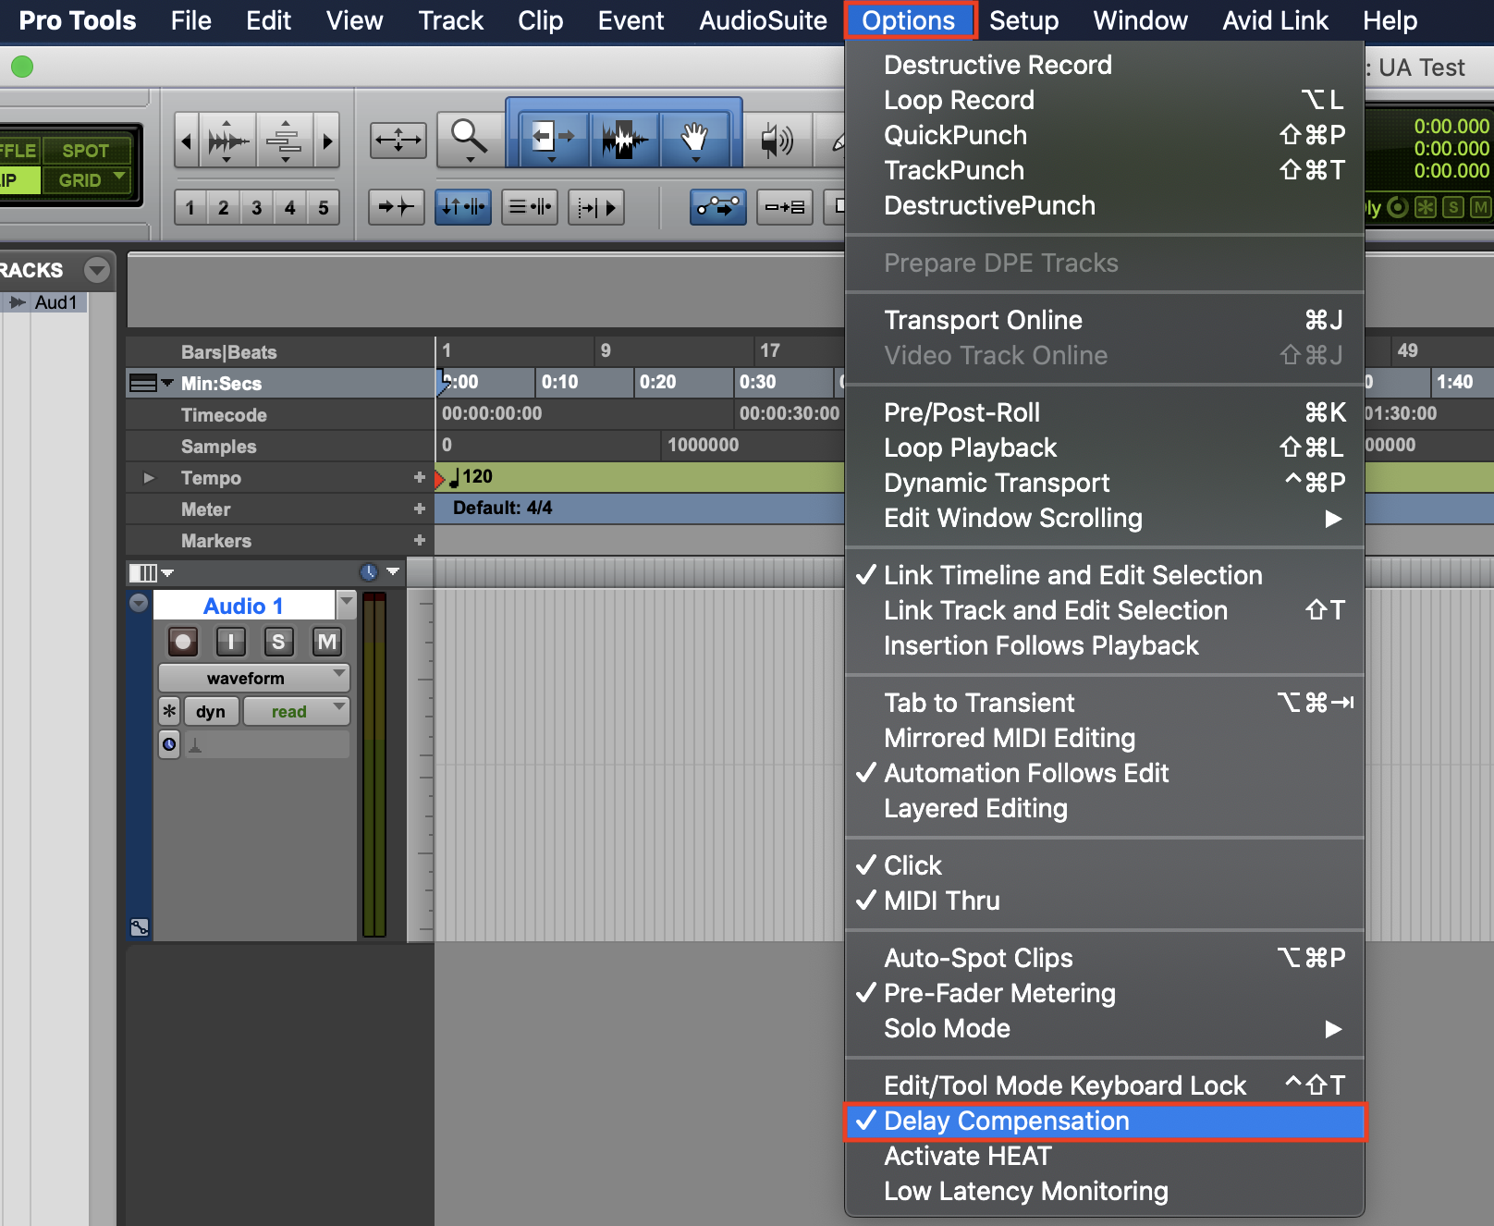Toggle MIDI Thru option
This screenshot has height=1226, width=1494.
click(x=1105, y=901)
